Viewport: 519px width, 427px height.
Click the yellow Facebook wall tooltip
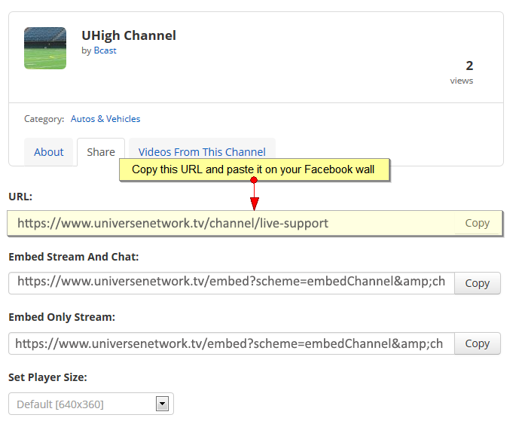(x=254, y=169)
